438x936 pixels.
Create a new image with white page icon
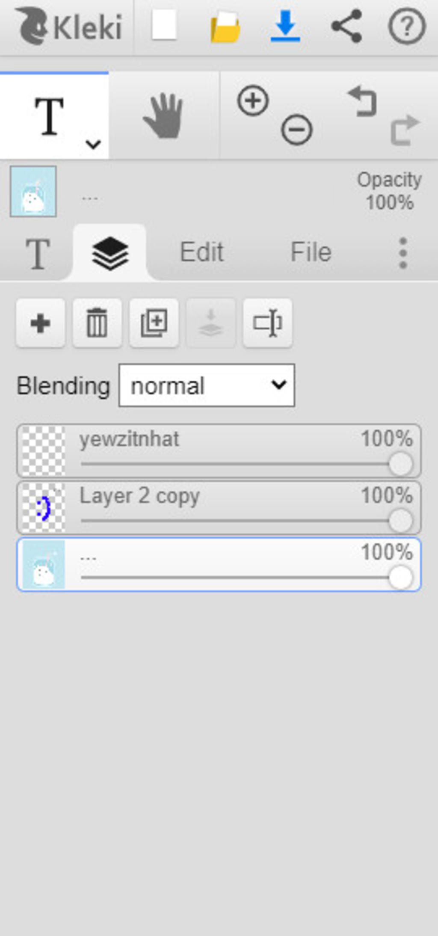click(x=164, y=25)
